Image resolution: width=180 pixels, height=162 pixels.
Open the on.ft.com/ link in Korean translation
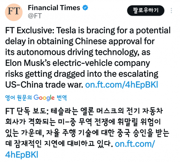(135, 144)
